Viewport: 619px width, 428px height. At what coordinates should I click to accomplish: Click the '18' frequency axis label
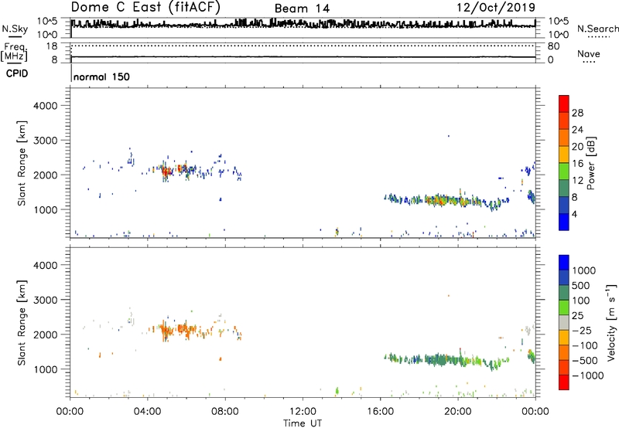click(x=52, y=46)
